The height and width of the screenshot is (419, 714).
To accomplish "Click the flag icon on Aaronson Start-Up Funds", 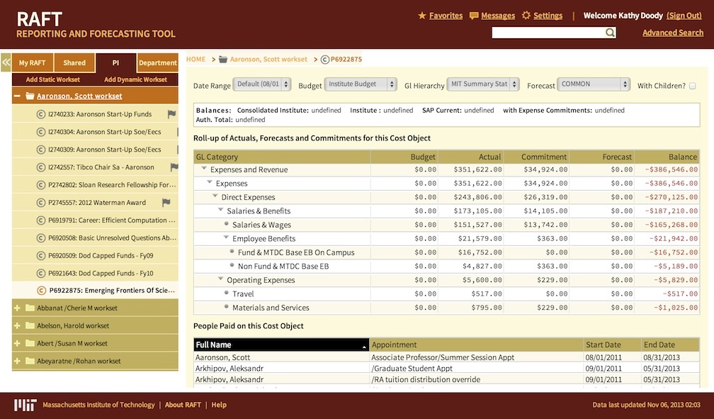I will [171, 114].
